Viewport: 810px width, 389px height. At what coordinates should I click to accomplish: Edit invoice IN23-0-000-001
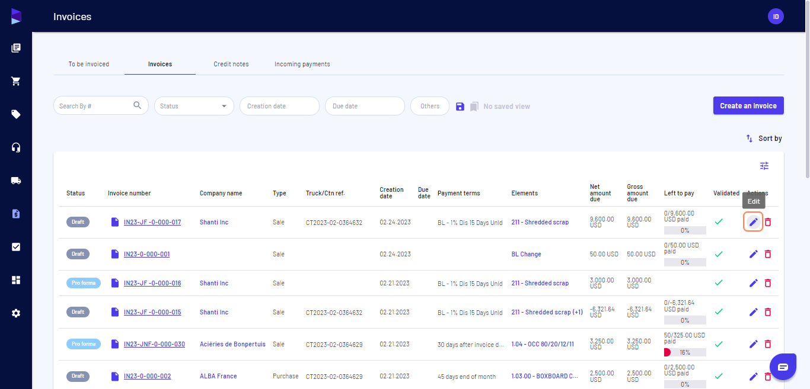click(x=754, y=254)
